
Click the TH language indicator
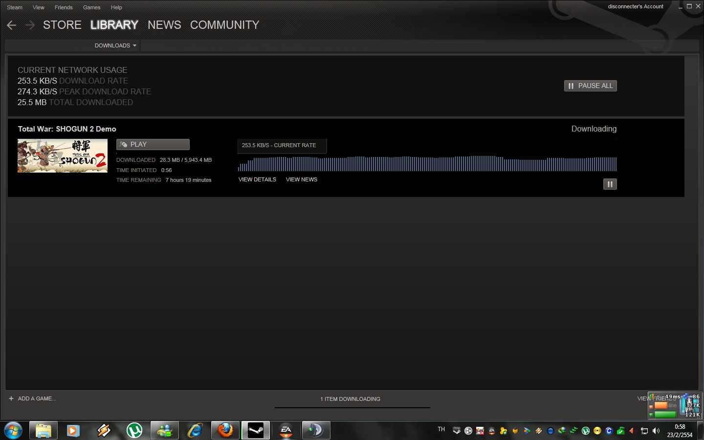pos(441,429)
